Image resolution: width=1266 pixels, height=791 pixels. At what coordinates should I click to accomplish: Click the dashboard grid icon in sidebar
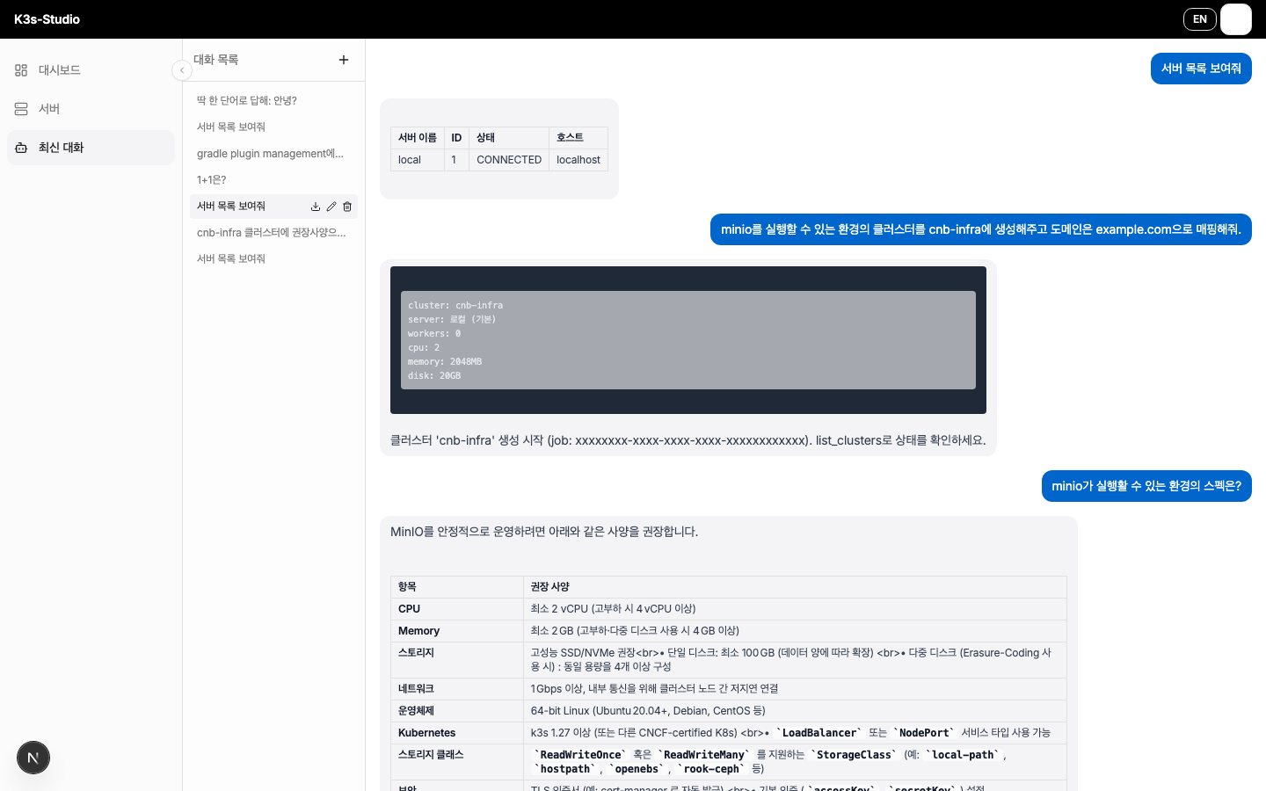click(21, 70)
